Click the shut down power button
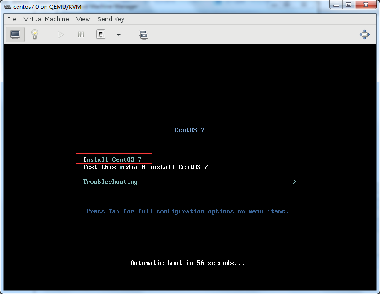 pos(101,35)
